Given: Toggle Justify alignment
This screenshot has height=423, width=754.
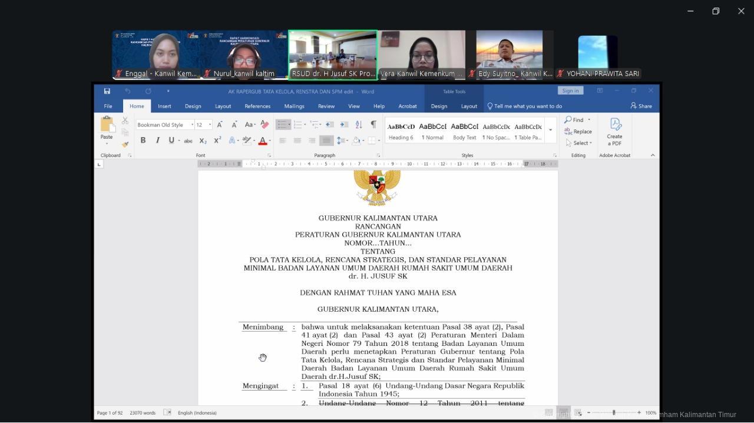Looking at the screenshot, I should click(326, 141).
